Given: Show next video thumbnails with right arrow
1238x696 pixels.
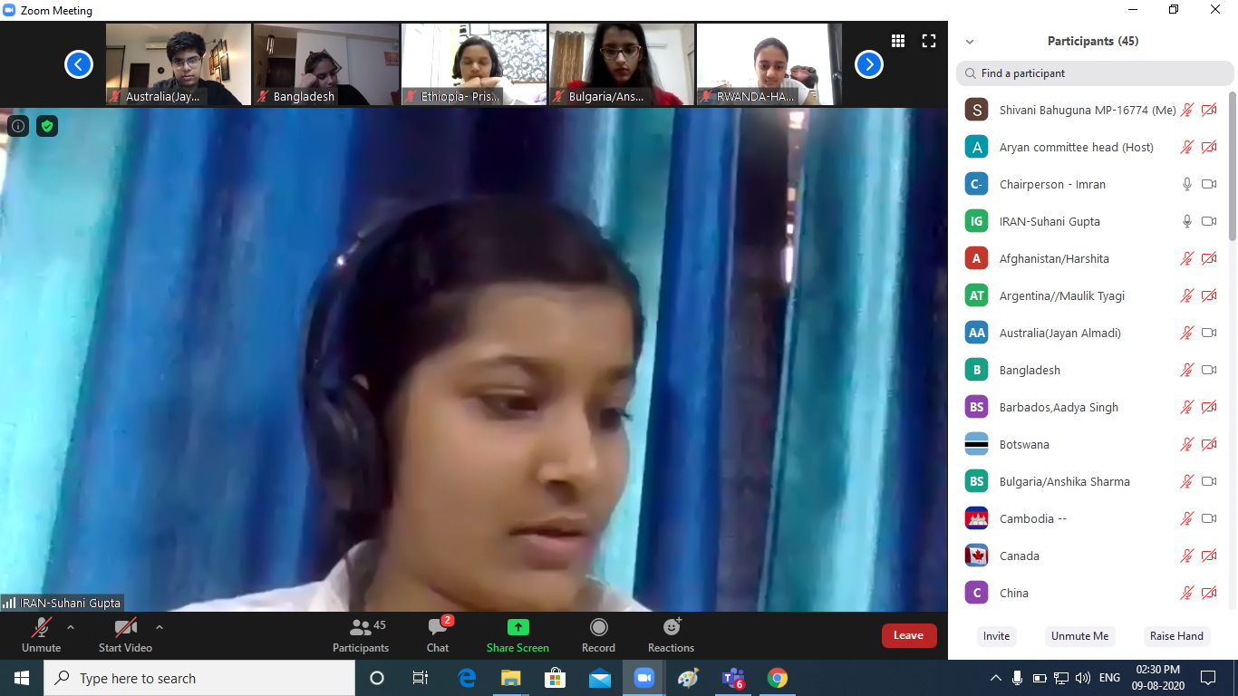Looking at the screenshot, I should click(868, 64).
